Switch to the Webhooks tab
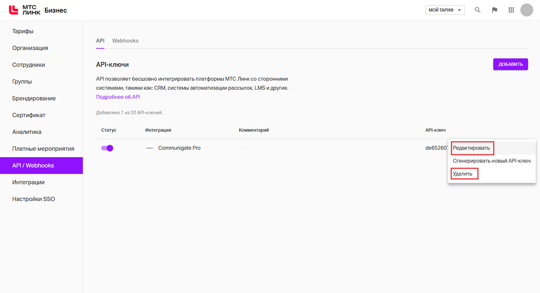 [x=125, y=41]
